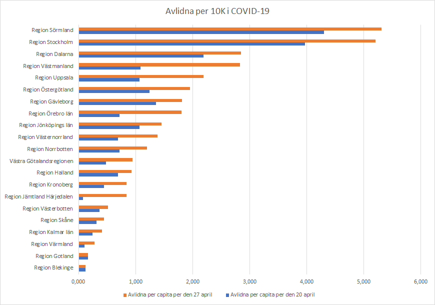Viewport: 435px width, 305px height.
Task: Select the orange bar for Region Norrbotten
Action: coord(112,148)
